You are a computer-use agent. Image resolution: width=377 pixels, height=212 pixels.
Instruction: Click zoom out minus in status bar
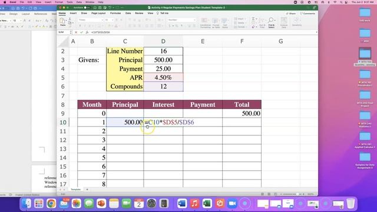coord(281,194)
